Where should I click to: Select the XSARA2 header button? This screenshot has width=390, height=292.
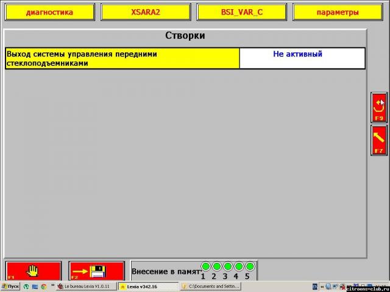pos(146,12)
